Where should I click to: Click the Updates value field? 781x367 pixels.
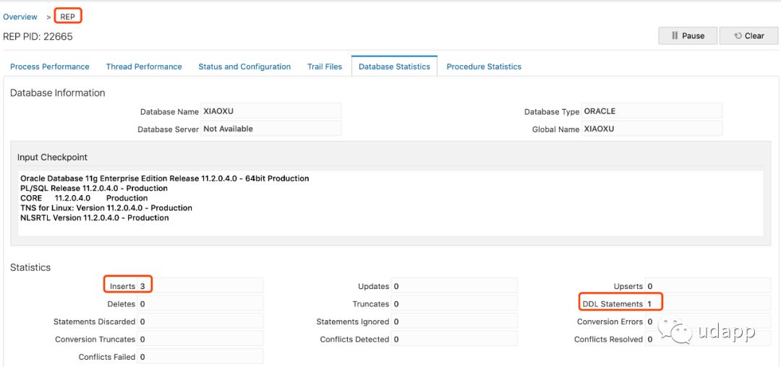tap(454, 286)
